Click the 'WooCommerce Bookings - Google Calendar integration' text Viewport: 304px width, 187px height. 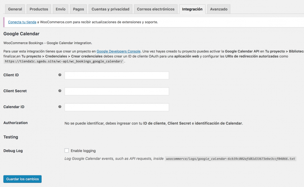tap(48, 43)
